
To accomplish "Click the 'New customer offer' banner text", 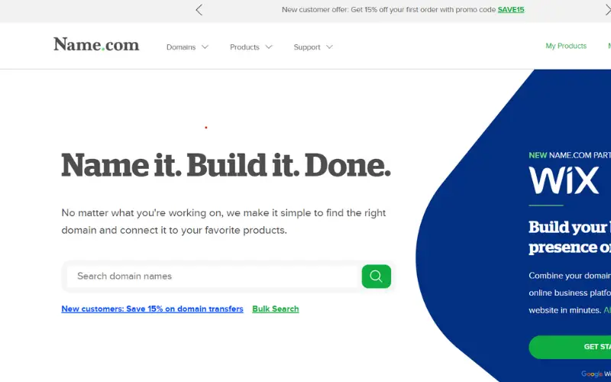I will coord(403,10).
